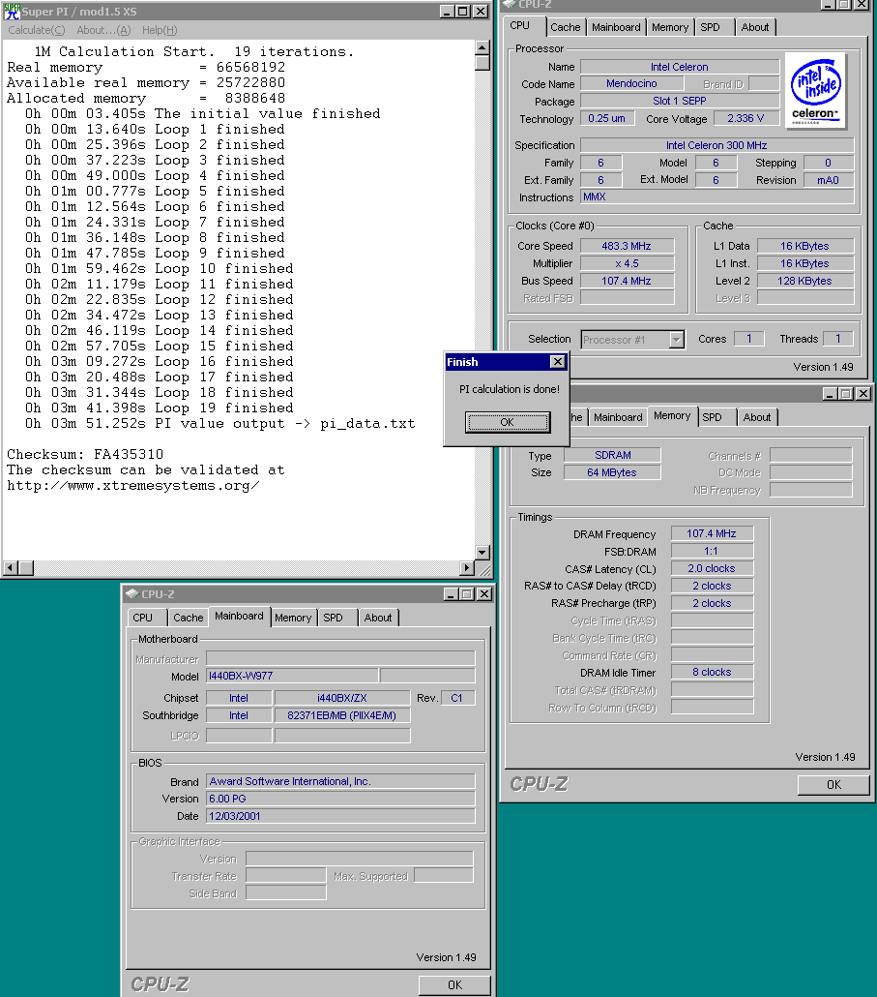Switch to Memory tab in top CPU-Z window
Image resolution: width=877 pixels, height=997 pixels.
click(x=670, y=27)
